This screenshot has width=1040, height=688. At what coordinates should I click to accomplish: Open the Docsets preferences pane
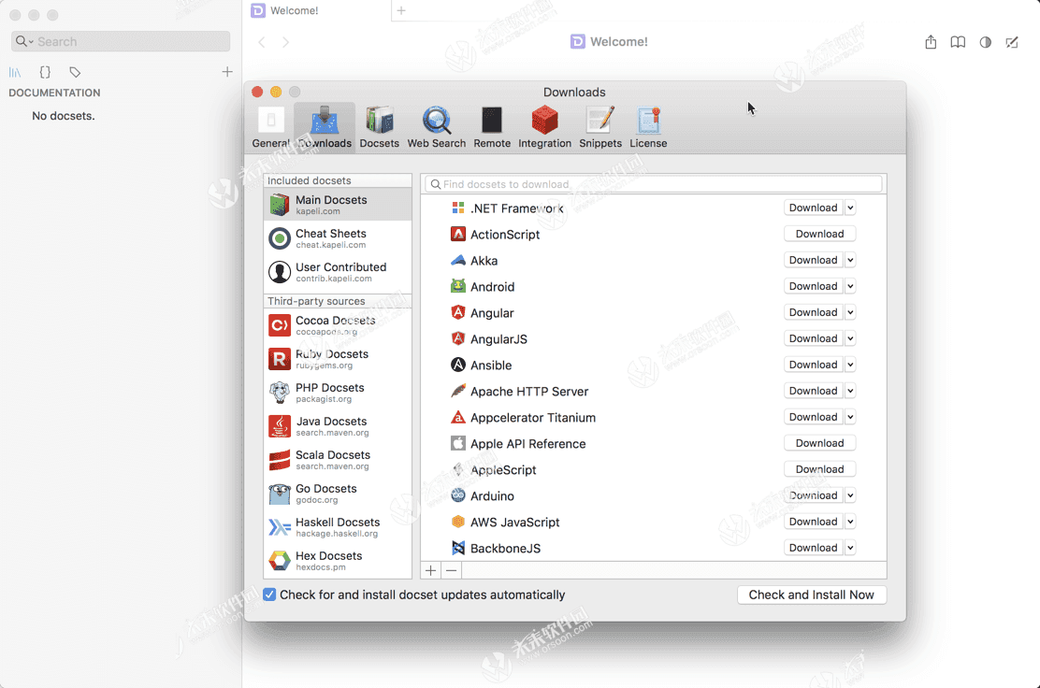(380, 126)
